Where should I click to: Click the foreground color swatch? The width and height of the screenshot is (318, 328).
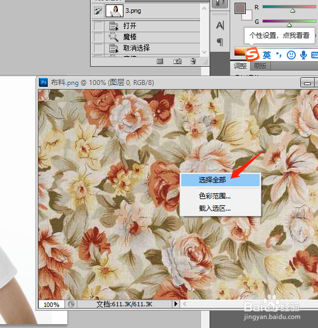[240, 8]
